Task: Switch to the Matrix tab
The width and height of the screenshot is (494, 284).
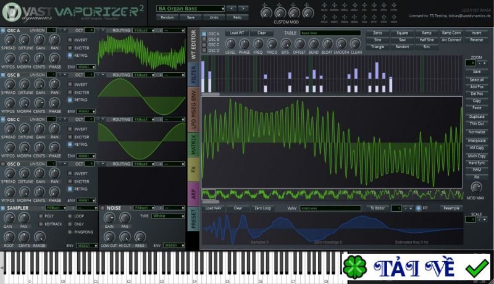Action: pyautogui.click(x=193, y=144)
